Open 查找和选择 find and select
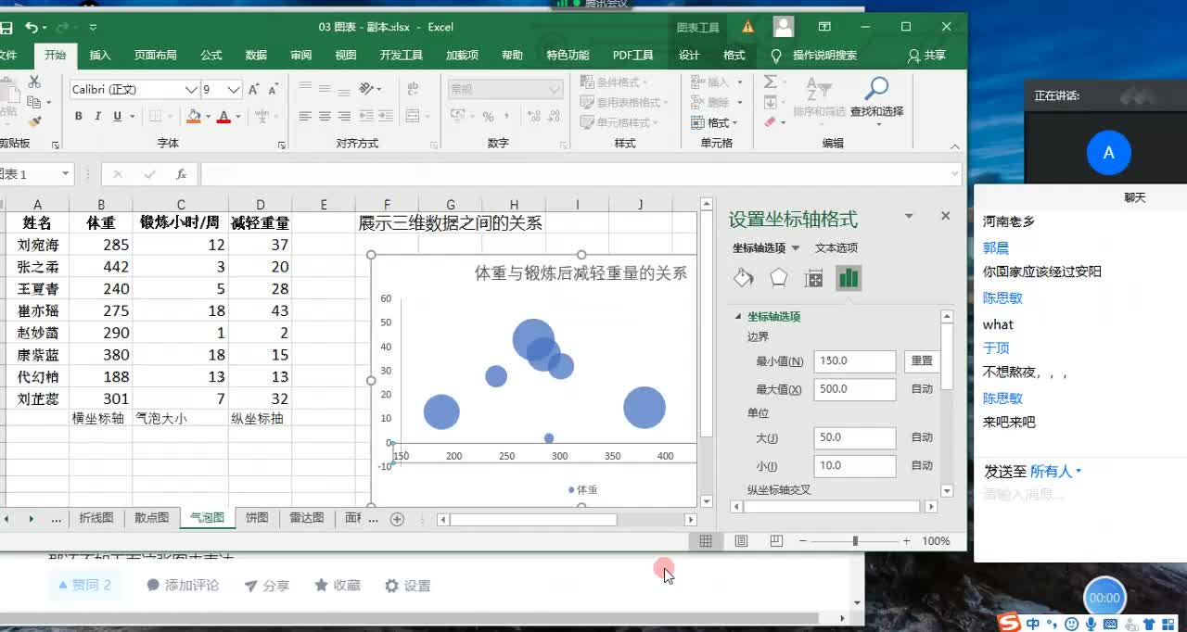Image resolution: width=1187 pixels, height=632 pixels. click(x=876, y=100)
